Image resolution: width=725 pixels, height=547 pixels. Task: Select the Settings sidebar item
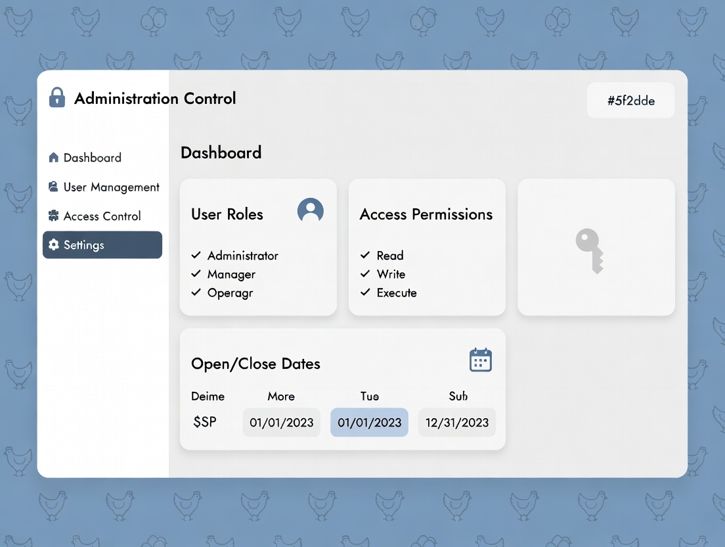click(x=102, y=245)
